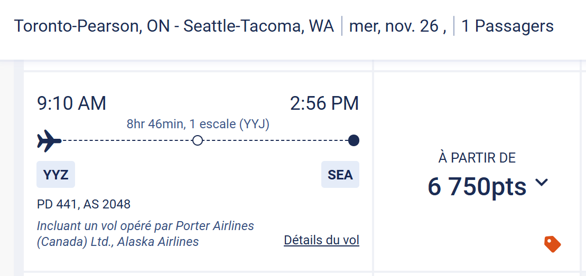Click the 8hr 46min, 1 escale duration text
The image size is (586, 276).
coord(198,124)
